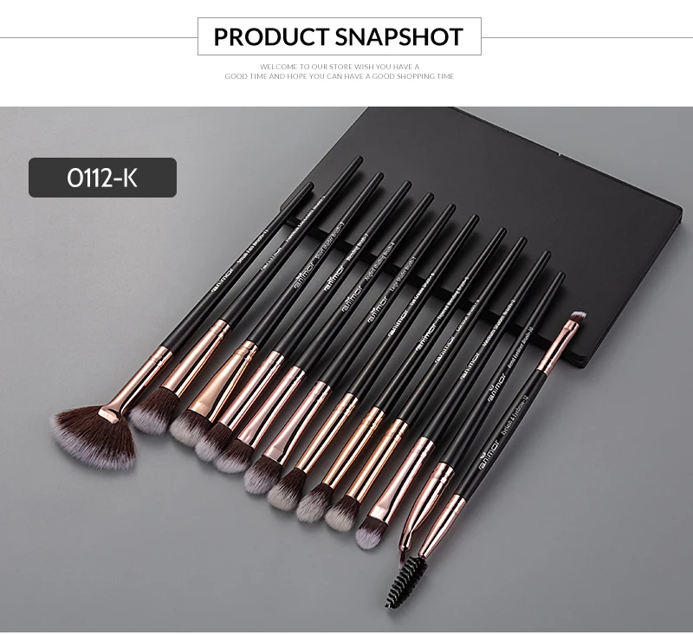Screen dimensions: 693x635
Task: Click the second brush's fluffy head
Action: pos(150,411)
